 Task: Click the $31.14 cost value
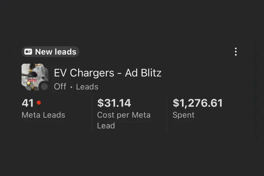[114, 103]
